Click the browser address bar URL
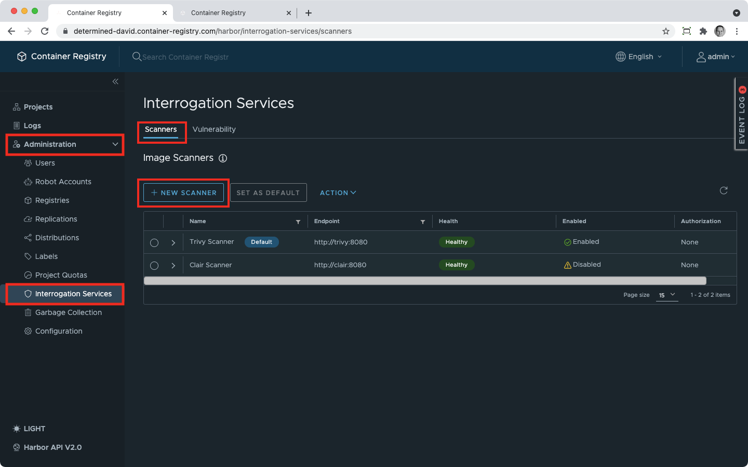 pos(212,31)
